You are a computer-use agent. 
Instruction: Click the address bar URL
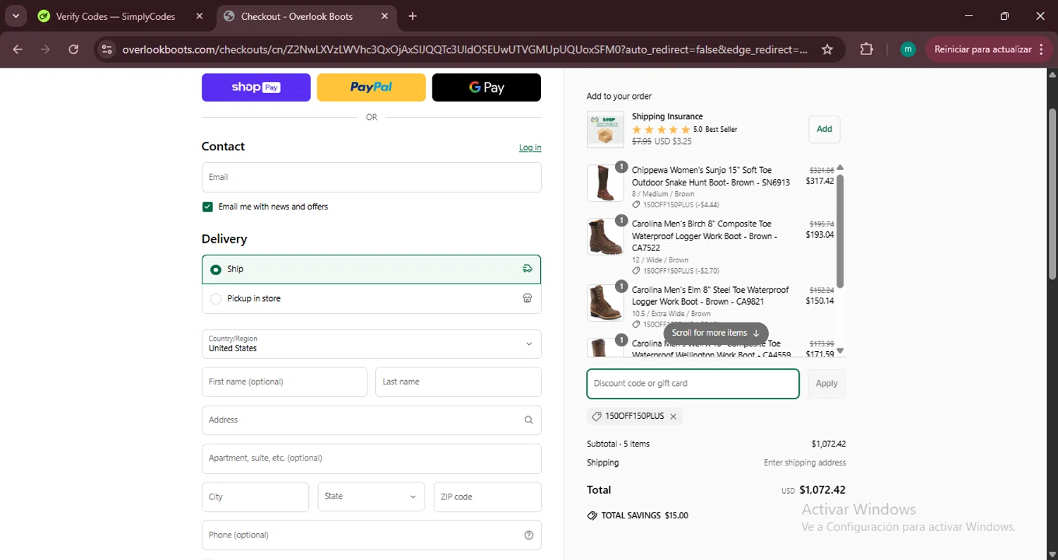tap(465, 49)
